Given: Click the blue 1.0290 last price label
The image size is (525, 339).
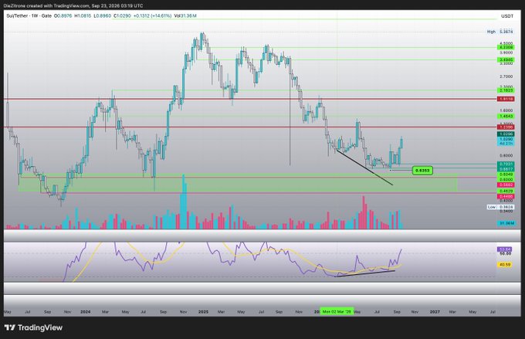Looking at the screenshot, I should 506,139.
